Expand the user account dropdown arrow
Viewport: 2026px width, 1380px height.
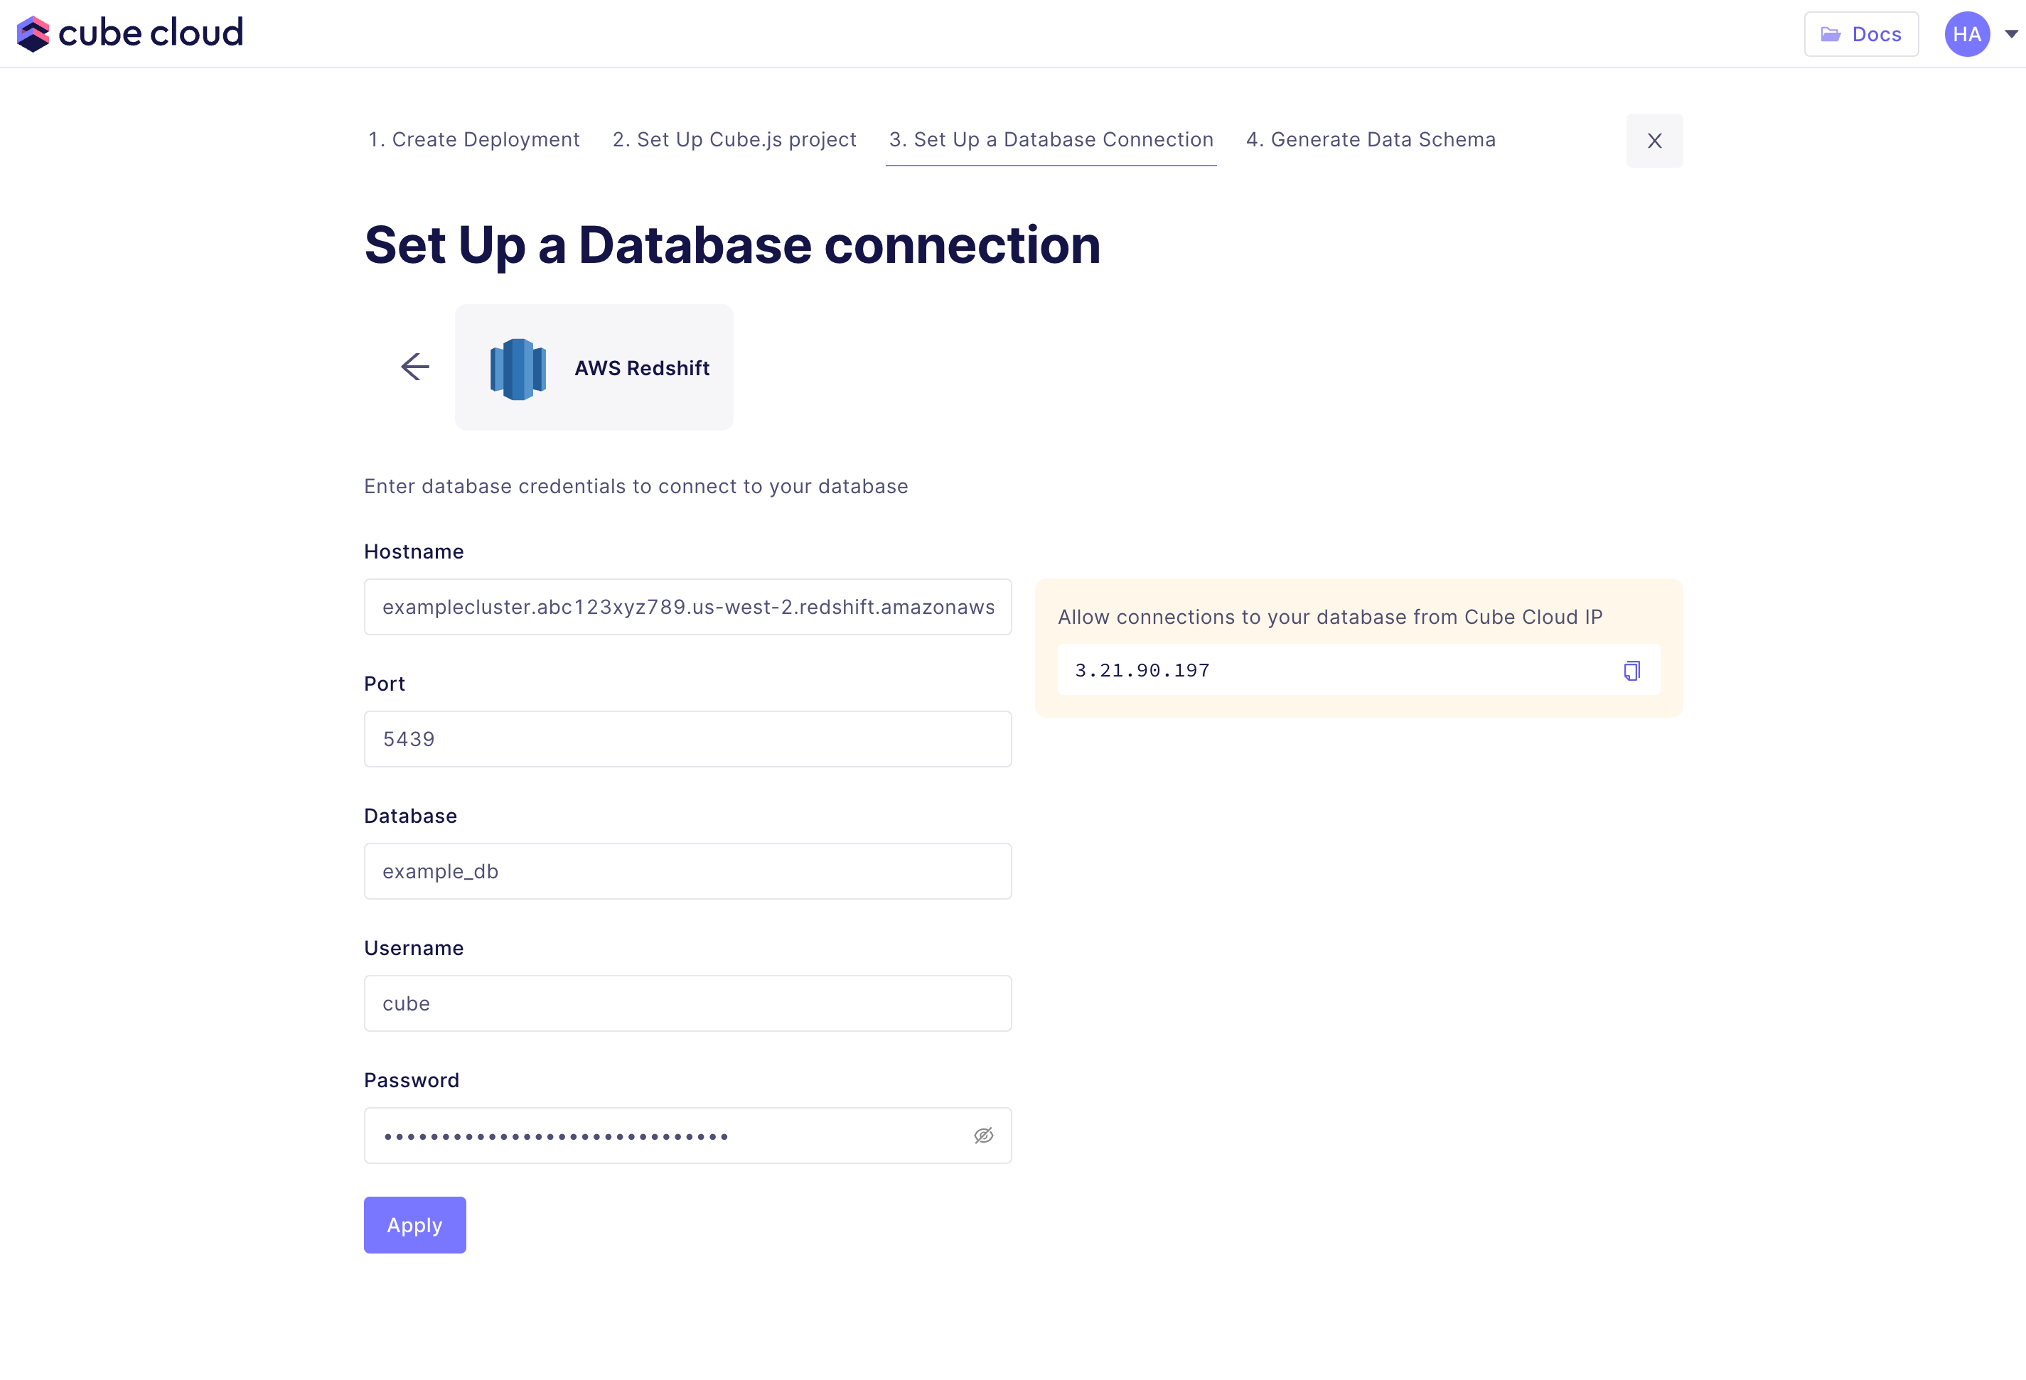(x=2011, y=34)
